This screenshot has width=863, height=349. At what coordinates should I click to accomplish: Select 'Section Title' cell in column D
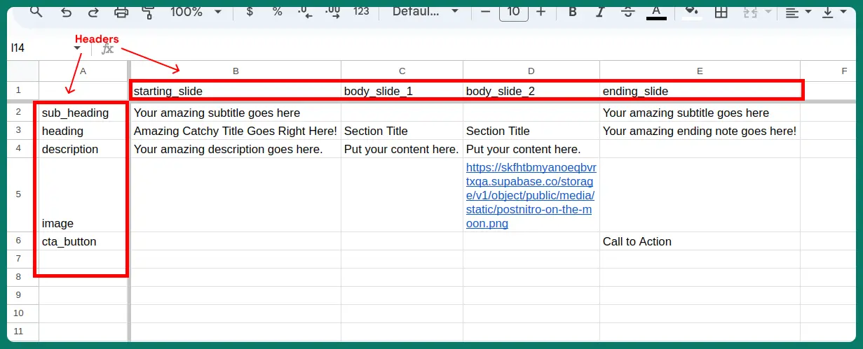pos(531,131)
